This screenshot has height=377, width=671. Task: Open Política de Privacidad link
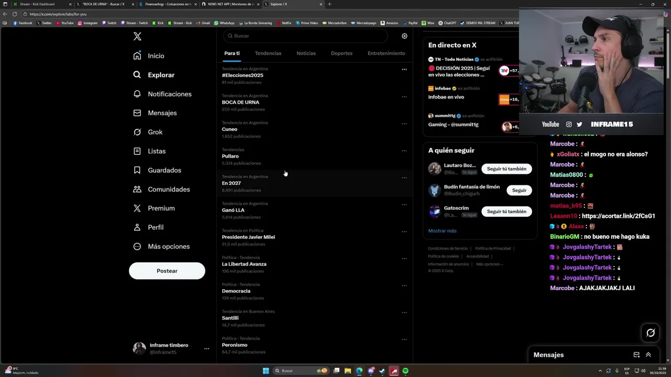[x=493, y=248]
